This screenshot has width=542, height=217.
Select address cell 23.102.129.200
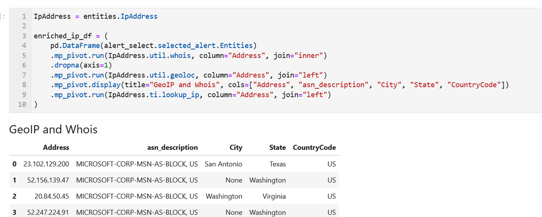pos(46,164)
